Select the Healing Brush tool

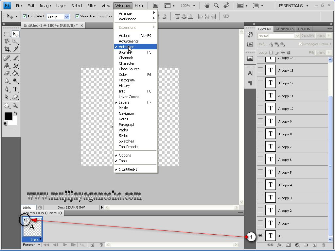pyautogui.click(x=7, y=58)
